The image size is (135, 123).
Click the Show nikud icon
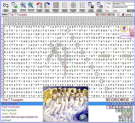6,5
